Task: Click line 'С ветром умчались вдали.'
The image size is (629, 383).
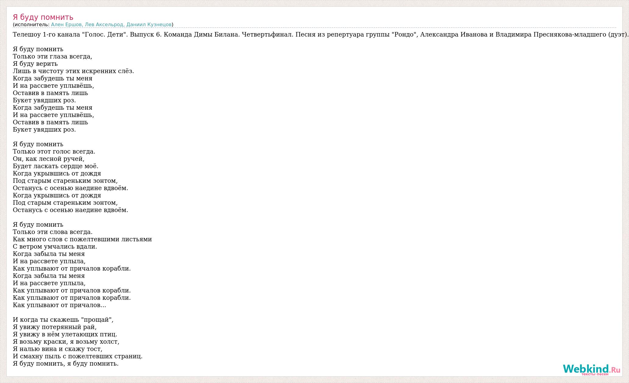Action: point(55,246)
